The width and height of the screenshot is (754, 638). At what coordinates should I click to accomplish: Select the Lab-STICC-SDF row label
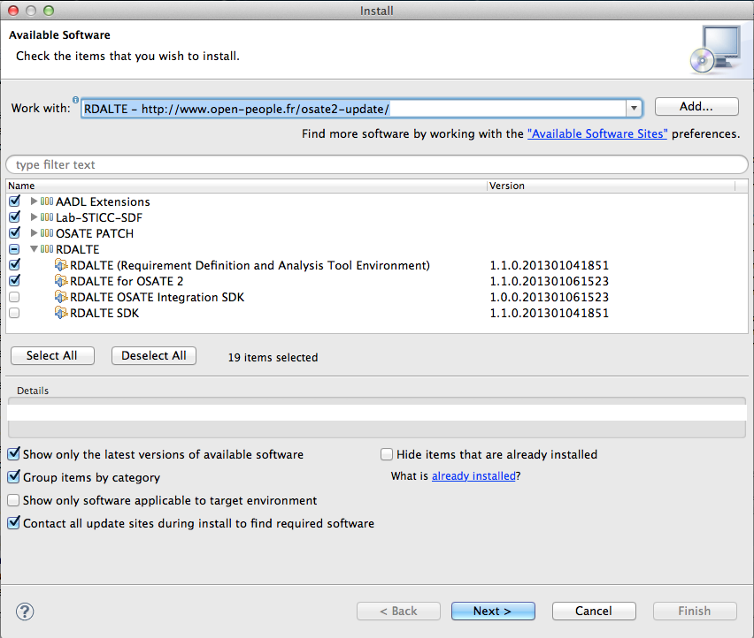click(99, 217)
